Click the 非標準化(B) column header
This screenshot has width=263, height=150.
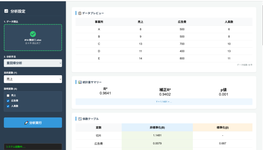coord(157,128)
